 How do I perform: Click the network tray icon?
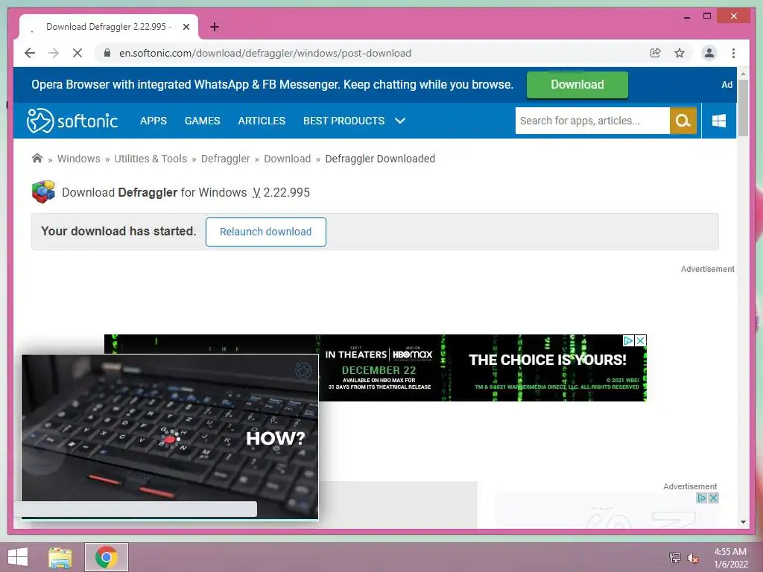675,557
